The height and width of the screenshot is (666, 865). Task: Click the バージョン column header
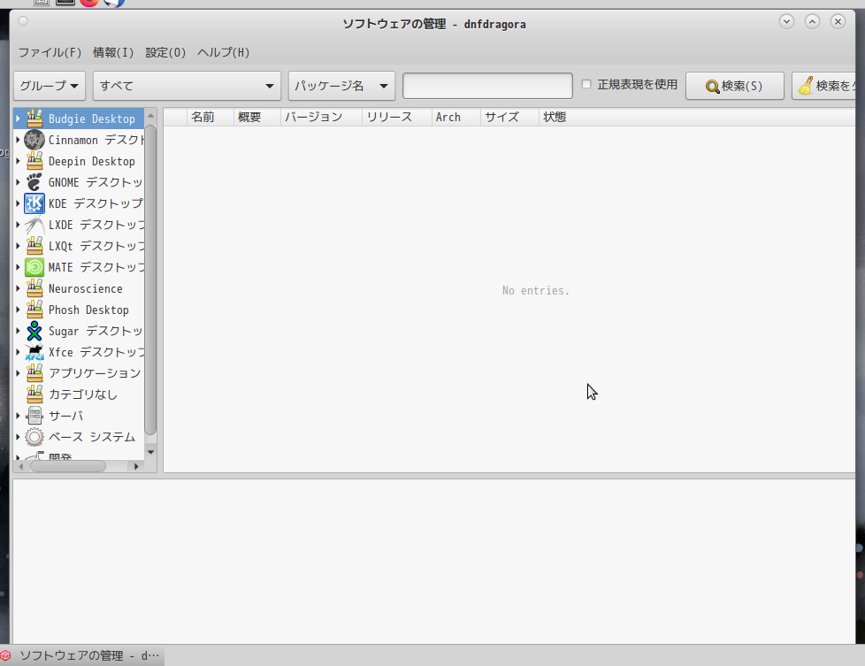[x=321, y=117]
